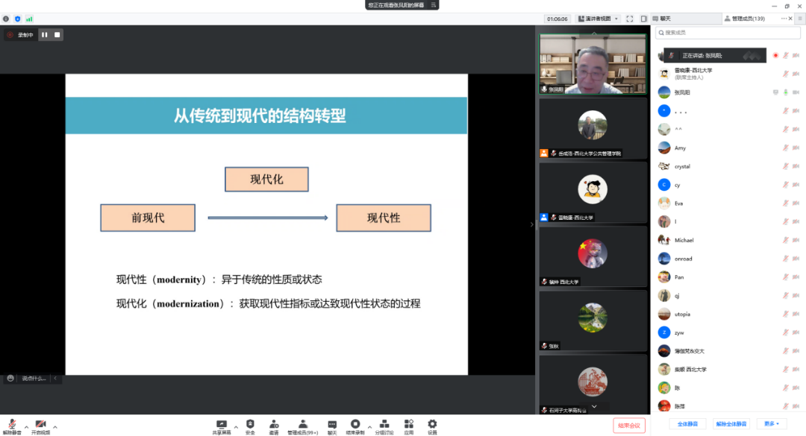Screen dimensions: 806x436
Task: Click the meeting info icon at top-left
Action: [6, 19]
